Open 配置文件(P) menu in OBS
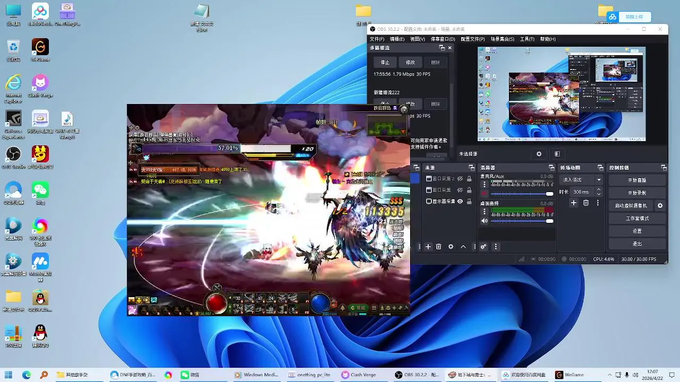Screen dimensions: 680x382 pyautogui.click(x=473, y=39)
